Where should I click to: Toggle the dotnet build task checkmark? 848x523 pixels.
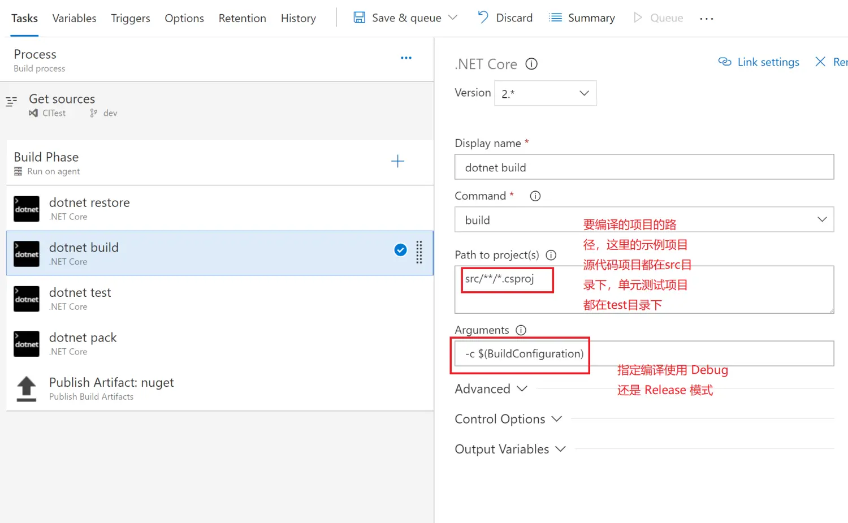(x=400, y=250)
